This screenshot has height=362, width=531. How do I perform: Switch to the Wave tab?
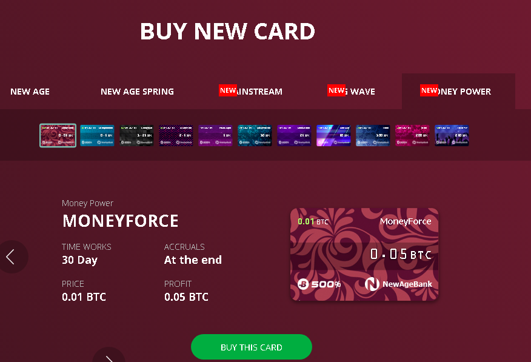point(351,91)
